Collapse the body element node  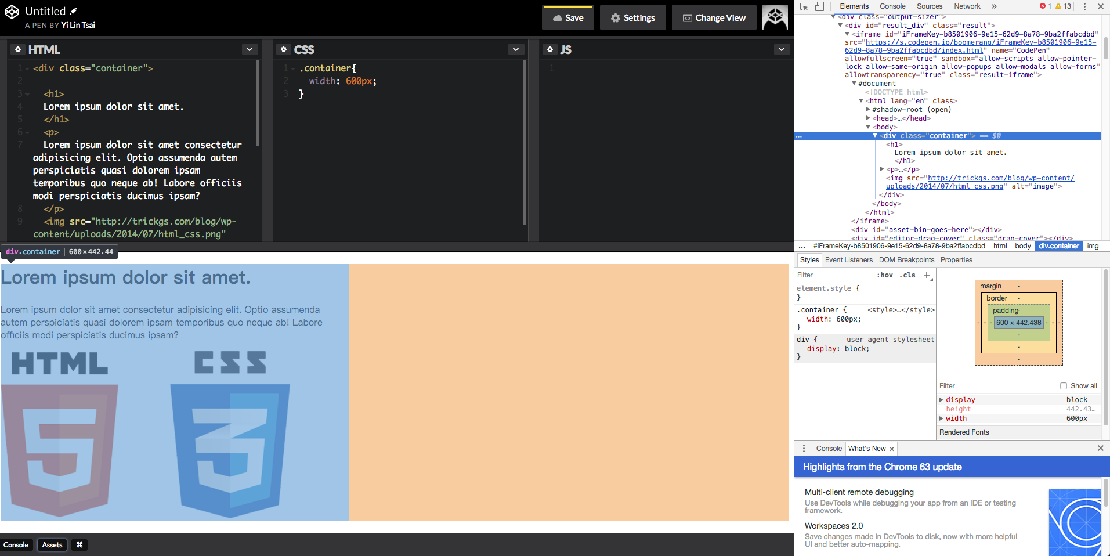pos(868,127)
